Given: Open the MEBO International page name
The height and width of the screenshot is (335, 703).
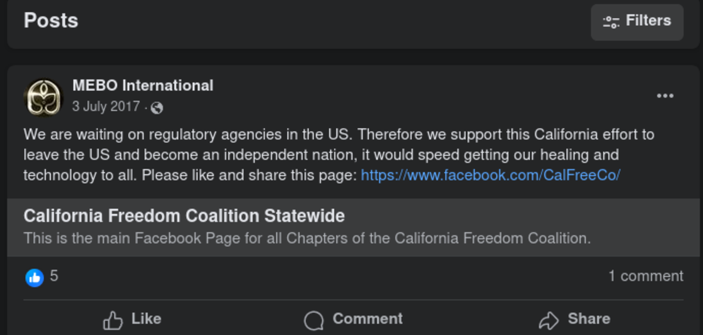Looking at the screenshot, I should coord(142,86).
